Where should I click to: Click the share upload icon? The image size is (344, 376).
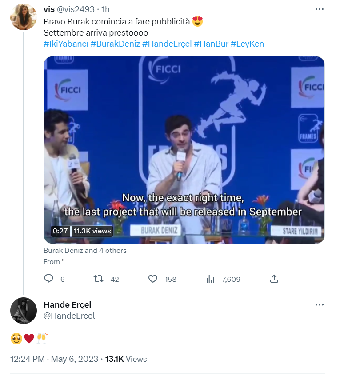click(274, 279)
